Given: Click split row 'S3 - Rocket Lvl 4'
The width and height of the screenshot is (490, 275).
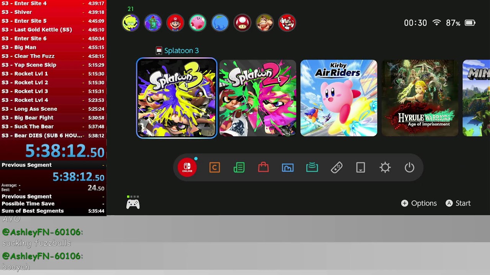Looking at the screenshot, I should click(53, 100).
